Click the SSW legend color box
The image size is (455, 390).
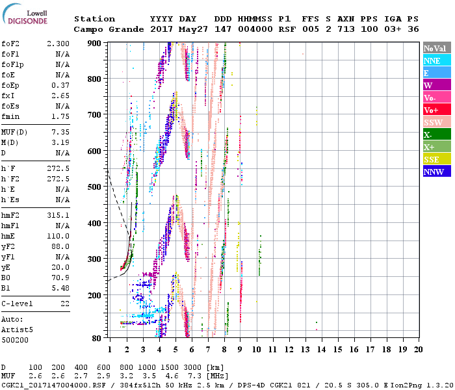click(437, 122)
